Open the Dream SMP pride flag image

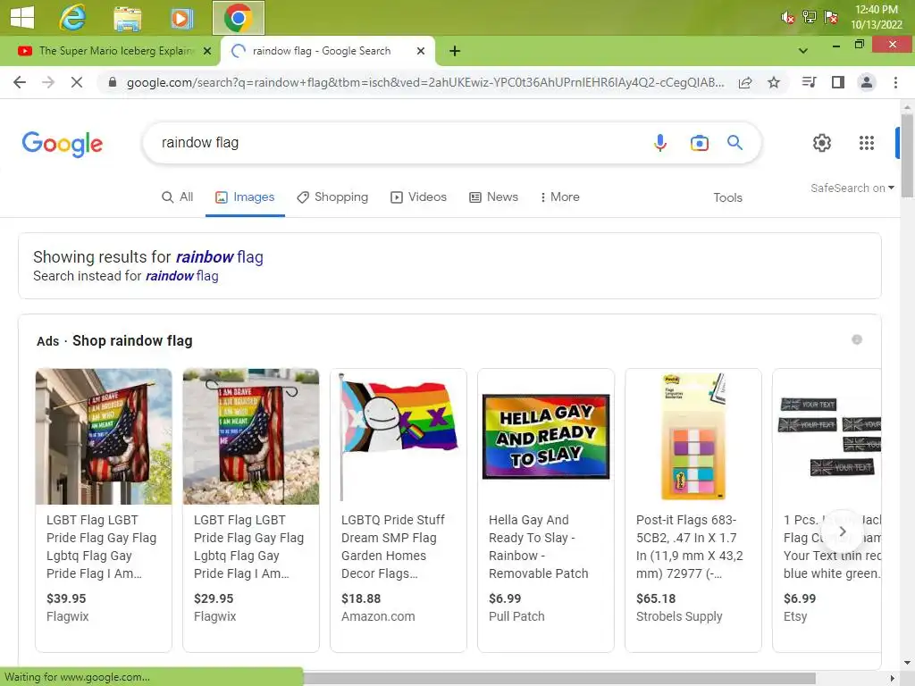point(399,436)
